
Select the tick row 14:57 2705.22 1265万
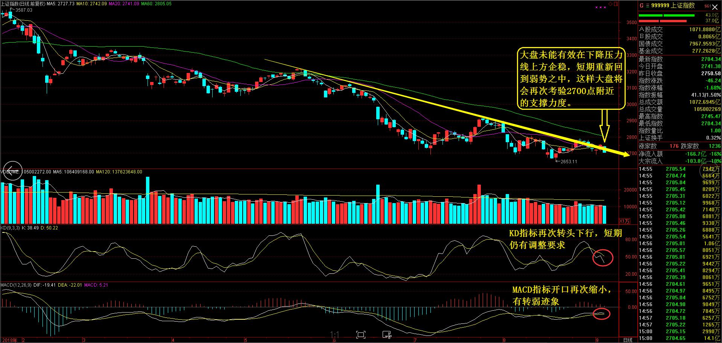(x=680, y=325)
